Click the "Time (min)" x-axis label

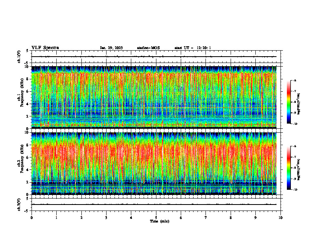tap(160, 221)
